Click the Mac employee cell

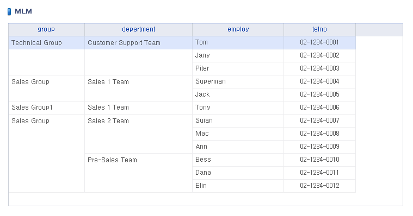238,134
